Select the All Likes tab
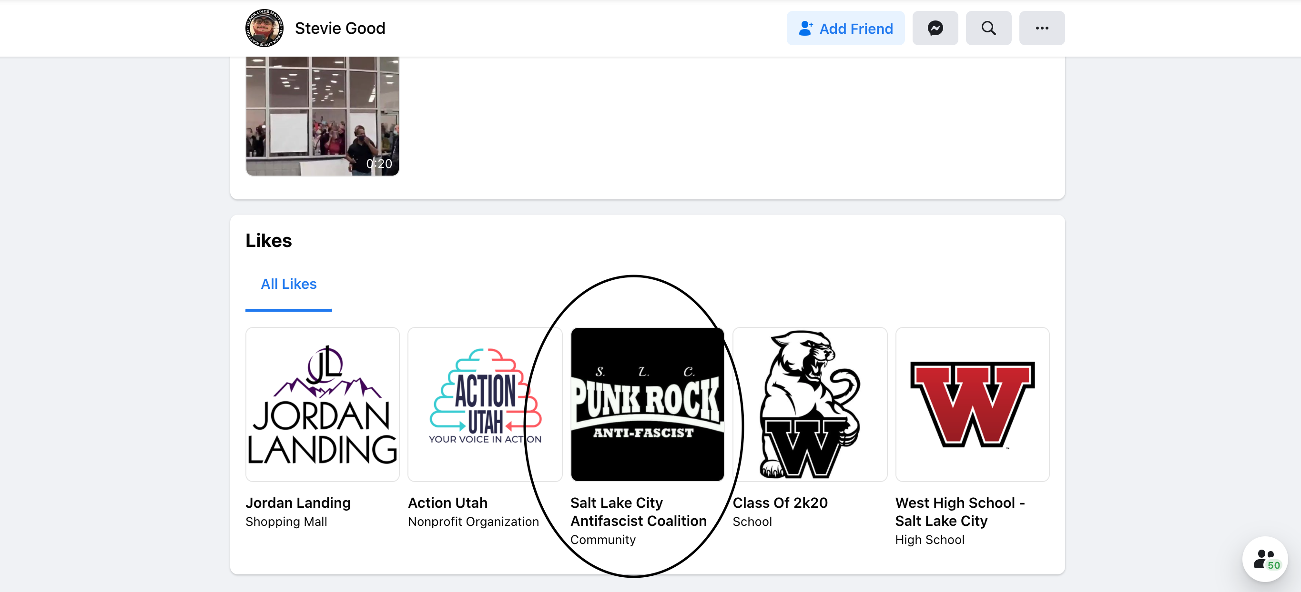Screen dimensions: 1301x592 (x=288, y=284)
